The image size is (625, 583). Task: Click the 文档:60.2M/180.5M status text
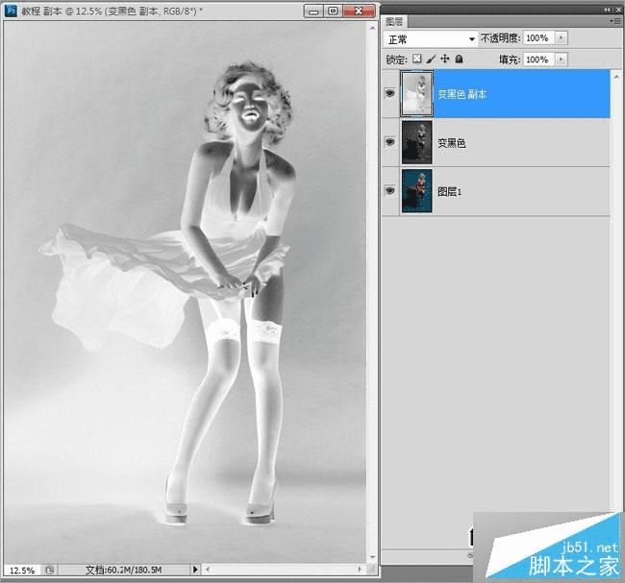tap(124, 570)
